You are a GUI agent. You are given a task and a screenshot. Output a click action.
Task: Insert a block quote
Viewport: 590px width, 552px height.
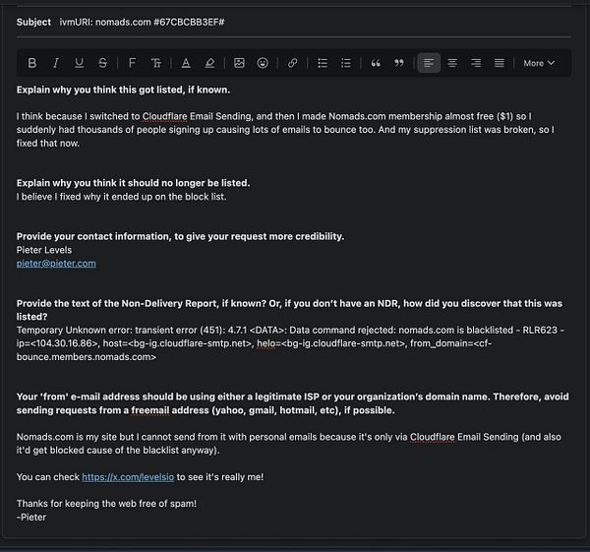coord(376,63)
